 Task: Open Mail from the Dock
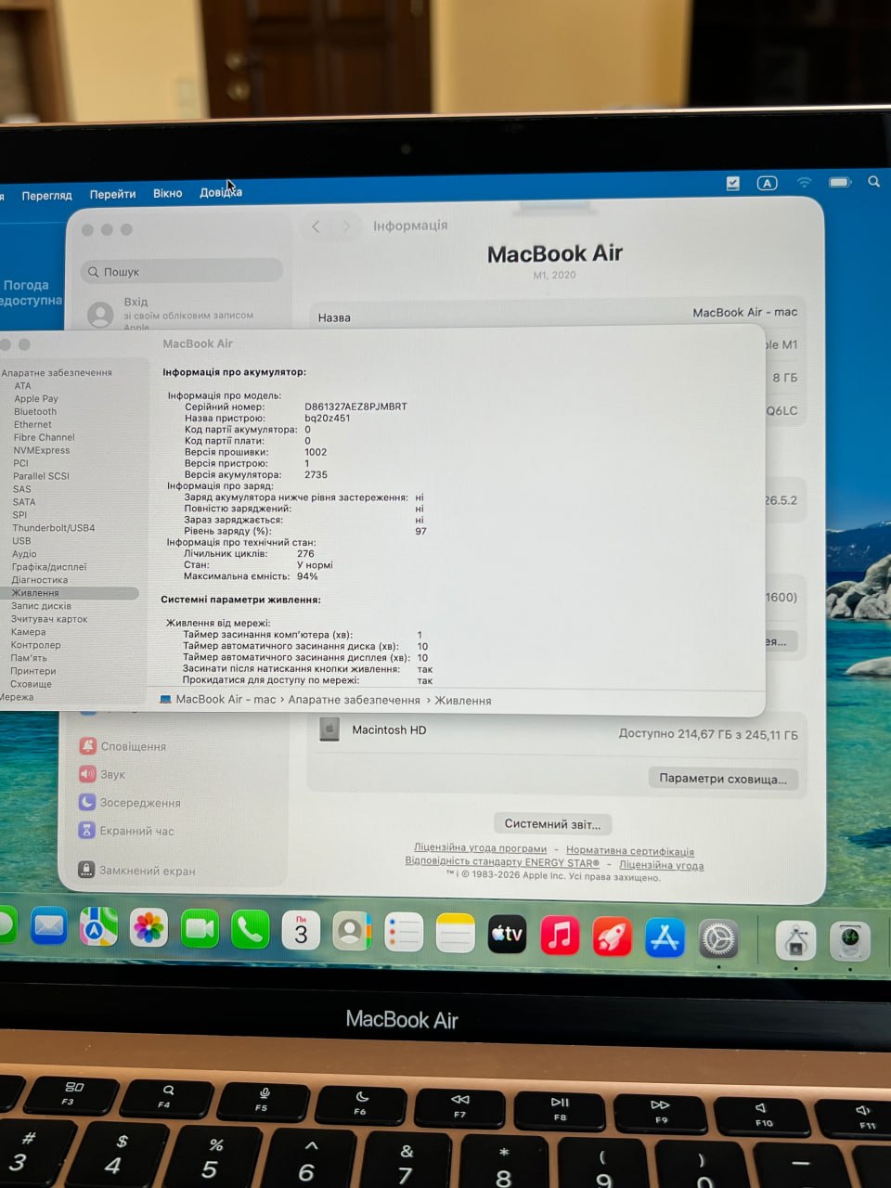[48, 926]
